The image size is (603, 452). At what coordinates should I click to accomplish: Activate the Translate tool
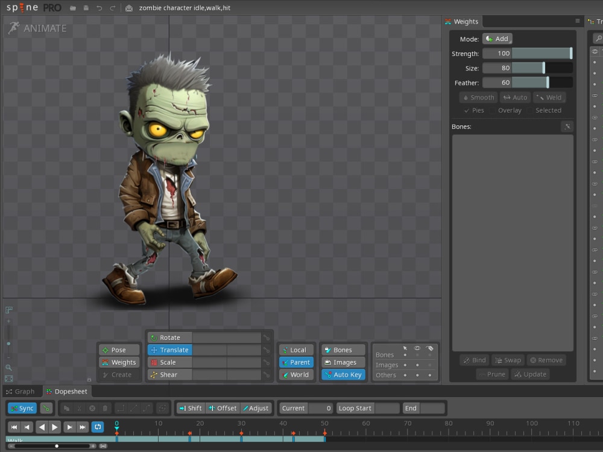click(x=169, y=350)
